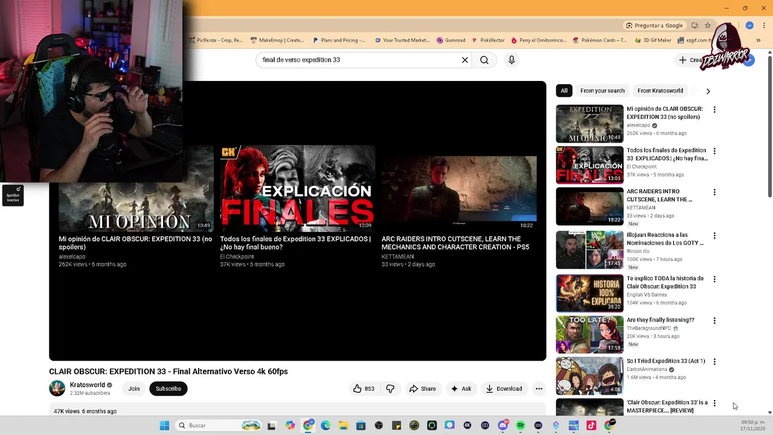Viewport: 773px width, 435px height.
Task: Open HISTORIA 100% EXPLICADA thumbnail
Action: pos(589,293)
